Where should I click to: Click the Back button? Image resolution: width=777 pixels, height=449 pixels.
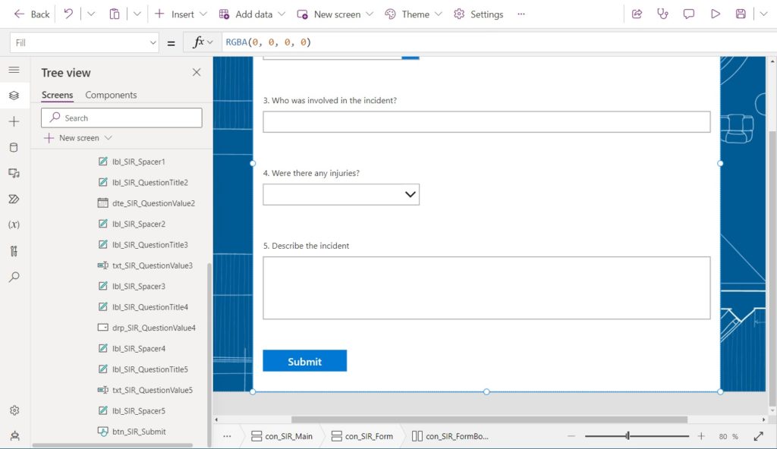pos(30,14)
